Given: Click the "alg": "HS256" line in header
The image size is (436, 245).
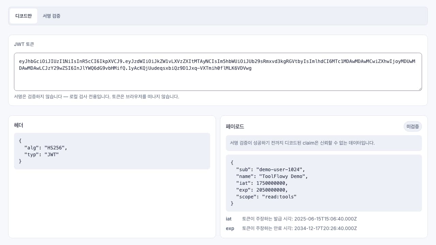Looking at the screenshot, I should coord(46,148).
